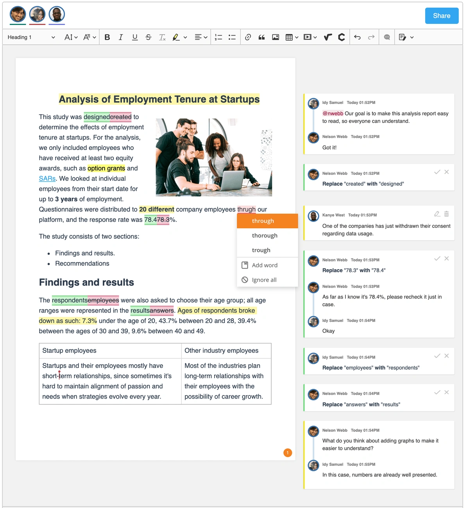Click the Share button
This screenshot has height=508, width=469.
coord(442,16)
